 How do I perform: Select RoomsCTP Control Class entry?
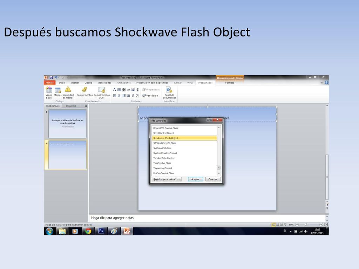[184, 128]
